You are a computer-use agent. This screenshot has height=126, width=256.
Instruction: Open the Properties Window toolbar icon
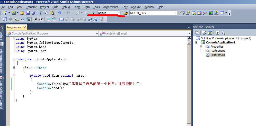pyautogui.click(x=188, y=13)
